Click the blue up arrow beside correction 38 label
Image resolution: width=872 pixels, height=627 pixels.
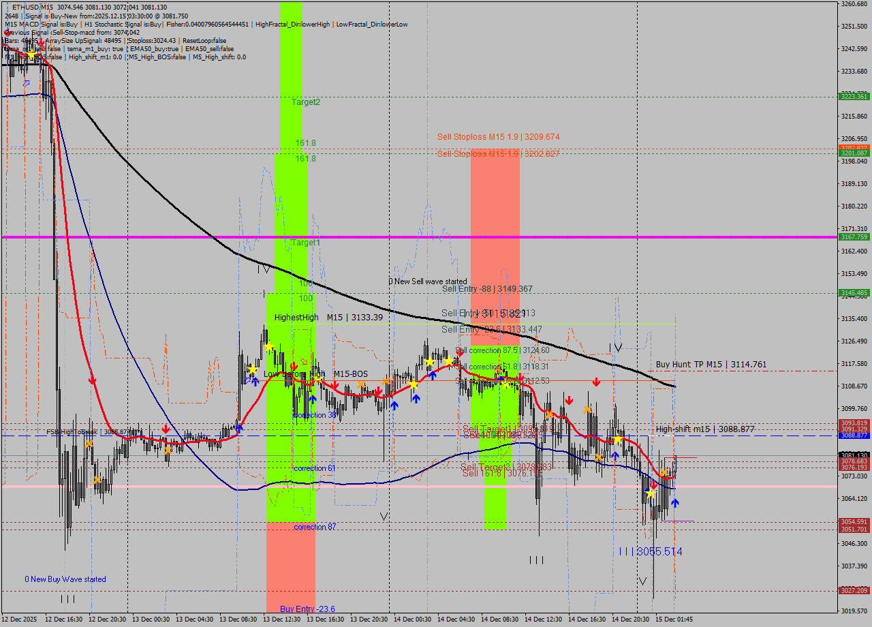[x=313, y=399]
